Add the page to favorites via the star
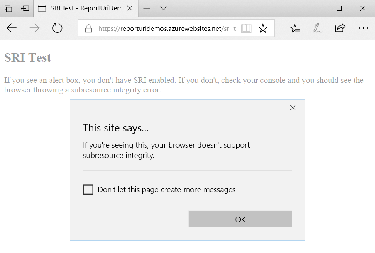Screen dimensions: 375x253 [263, 28]
